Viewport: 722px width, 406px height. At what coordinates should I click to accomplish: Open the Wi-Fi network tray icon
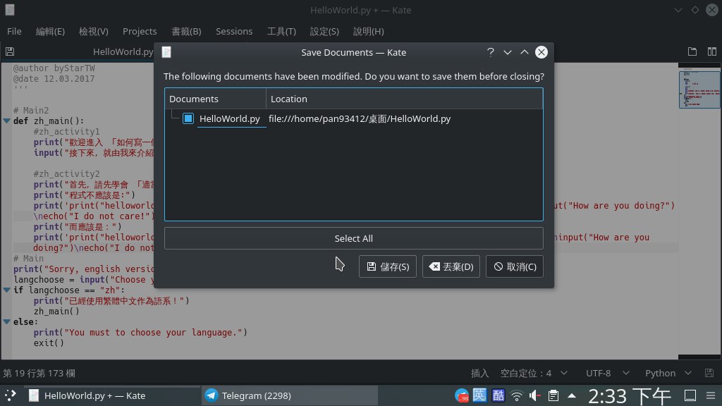point(517,395)
